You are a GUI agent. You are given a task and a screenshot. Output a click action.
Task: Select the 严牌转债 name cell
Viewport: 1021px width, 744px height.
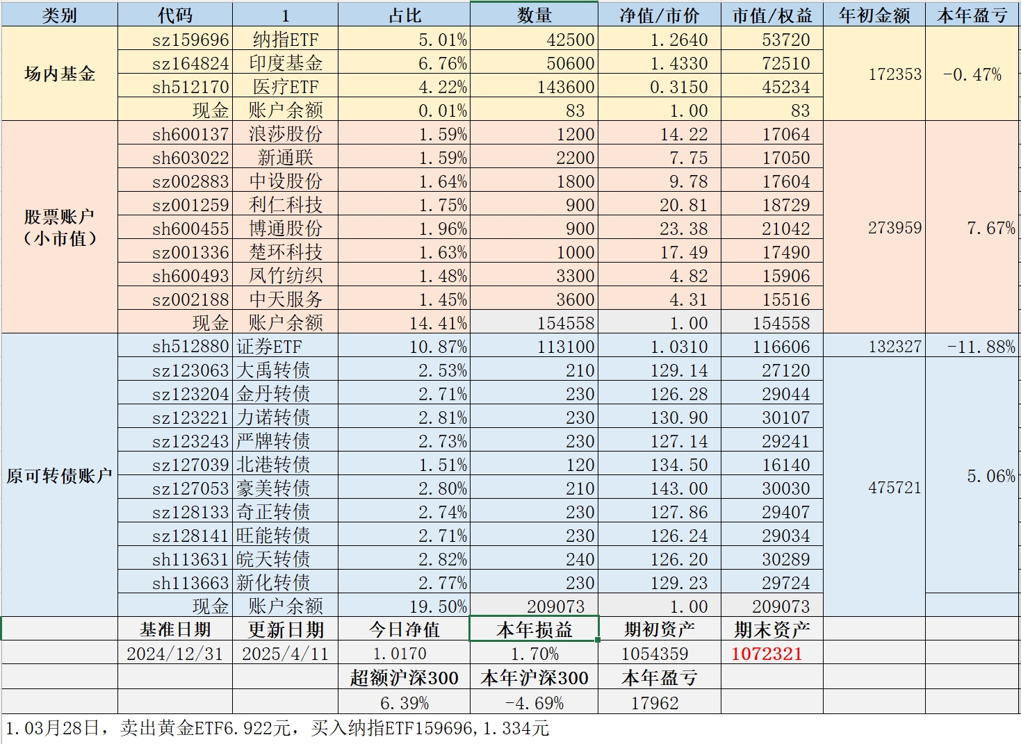(x=286, y=440)
